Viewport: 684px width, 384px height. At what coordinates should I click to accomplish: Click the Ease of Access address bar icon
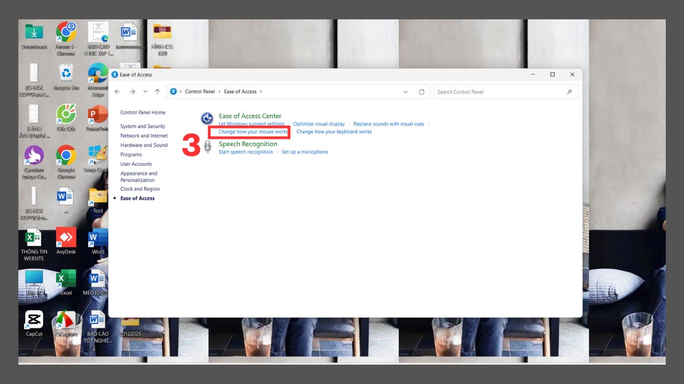tap(173, 92)
